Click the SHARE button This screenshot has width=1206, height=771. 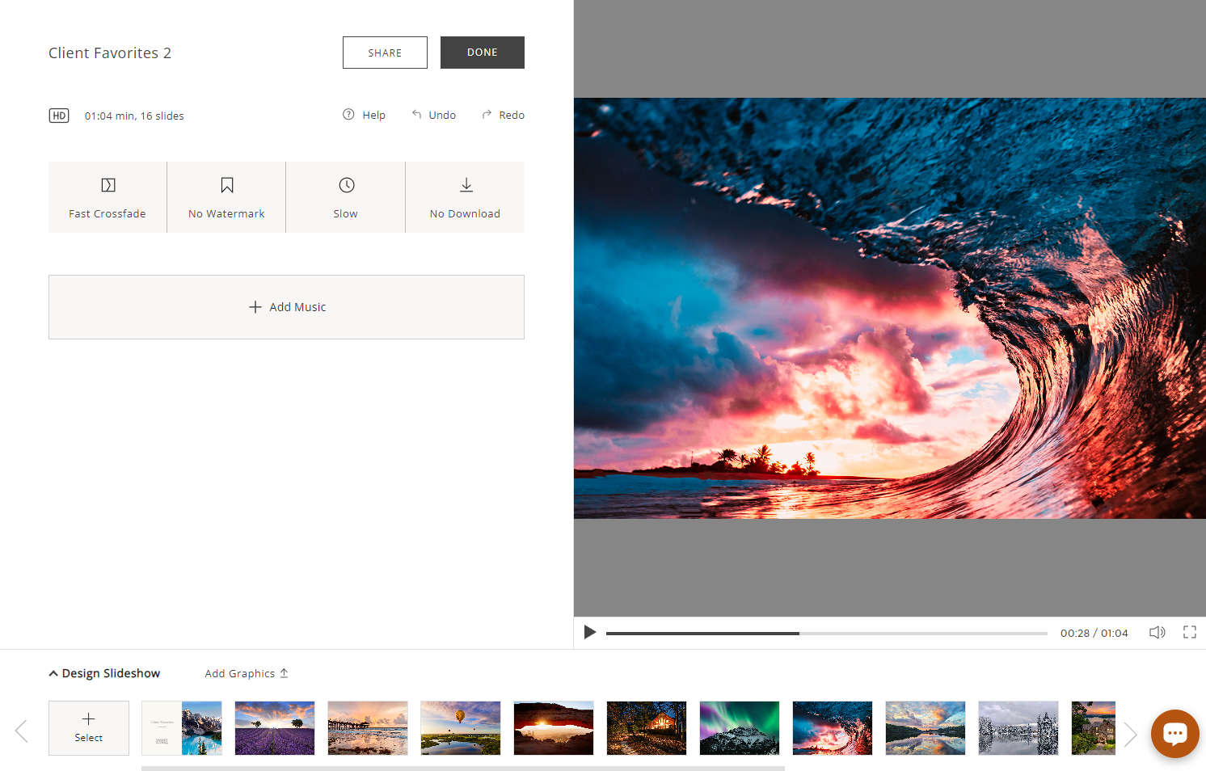(x=385, y=53)
